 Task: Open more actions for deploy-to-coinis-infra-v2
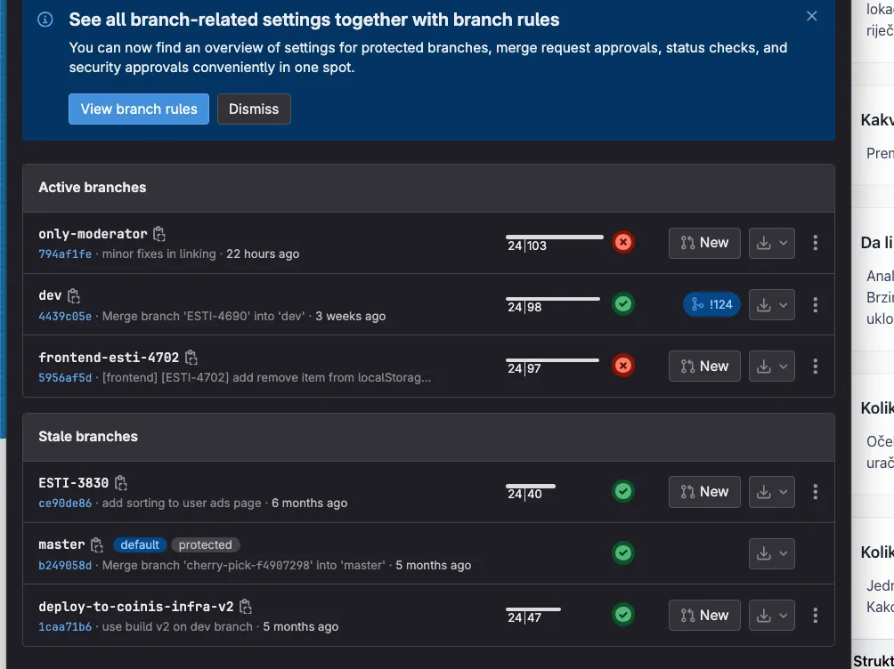815,615
